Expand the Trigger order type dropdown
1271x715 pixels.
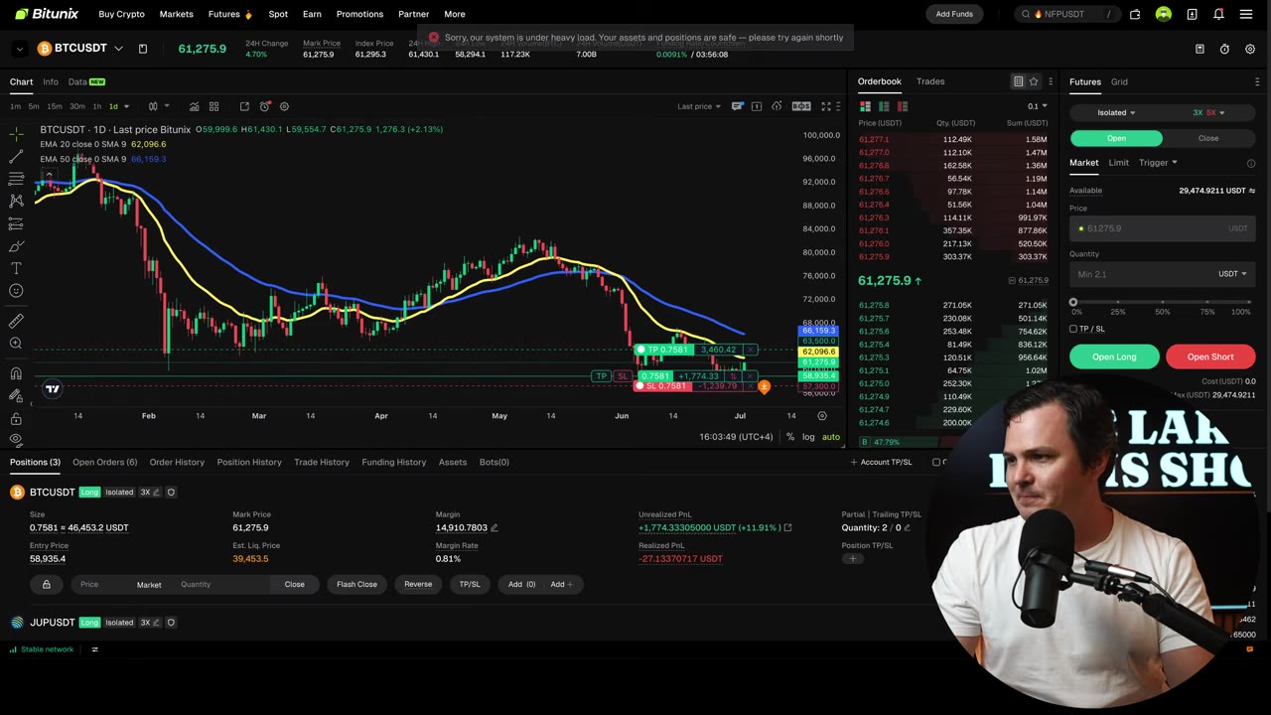click(1158, 163)
